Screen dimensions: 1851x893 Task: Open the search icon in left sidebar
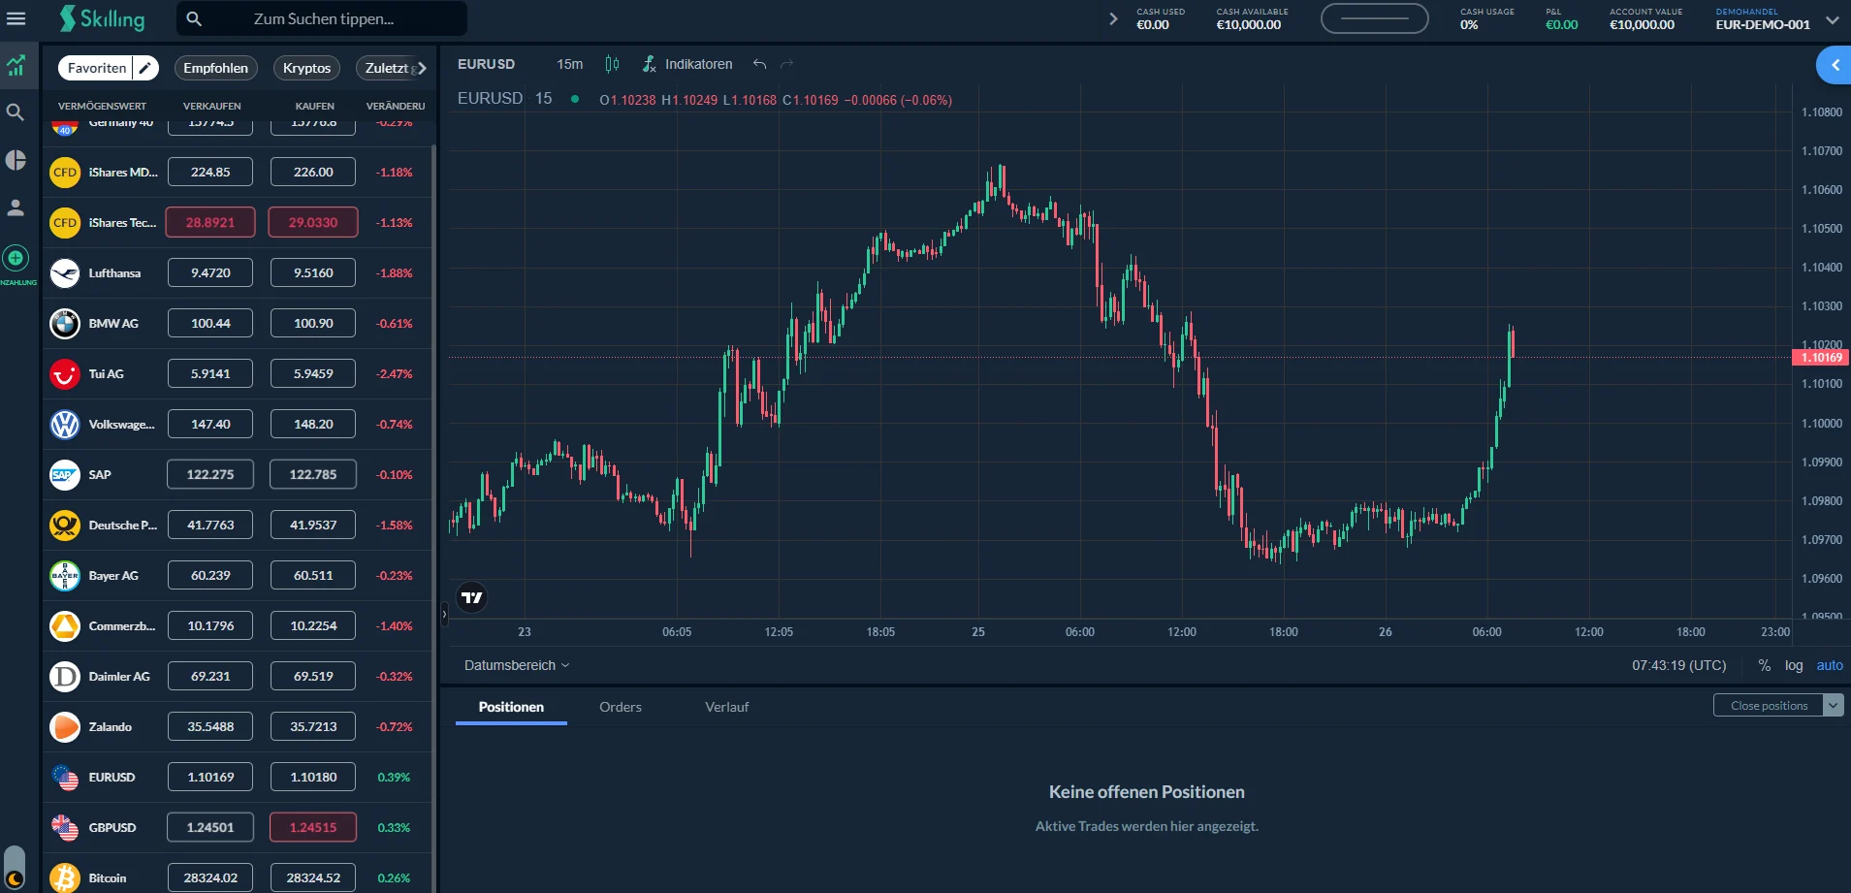click(16, 112)
